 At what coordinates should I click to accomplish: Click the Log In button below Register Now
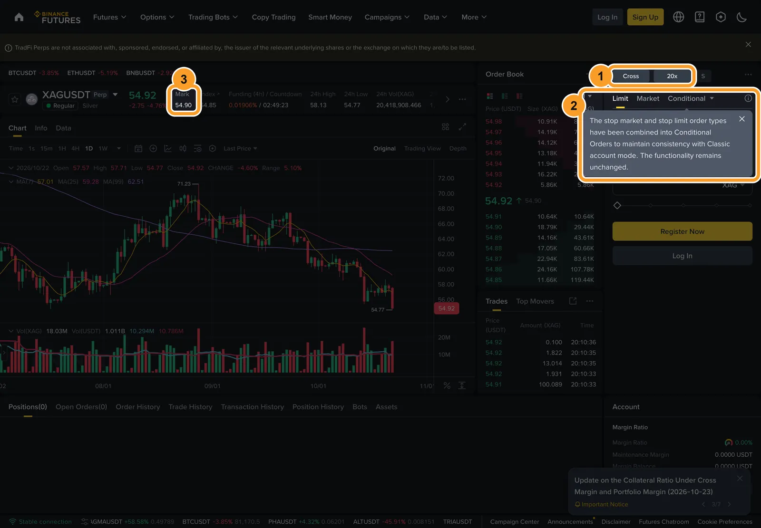[x=682, y=256]
